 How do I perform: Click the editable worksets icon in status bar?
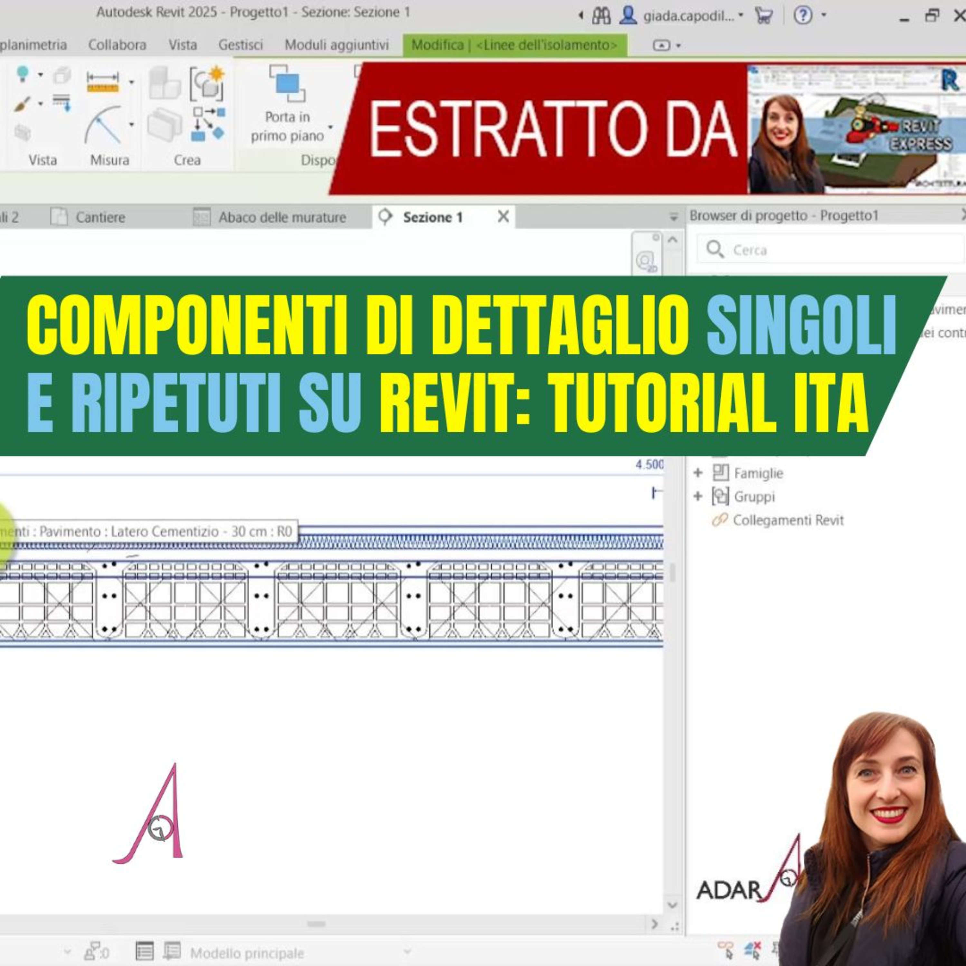(x=96, y=952)
